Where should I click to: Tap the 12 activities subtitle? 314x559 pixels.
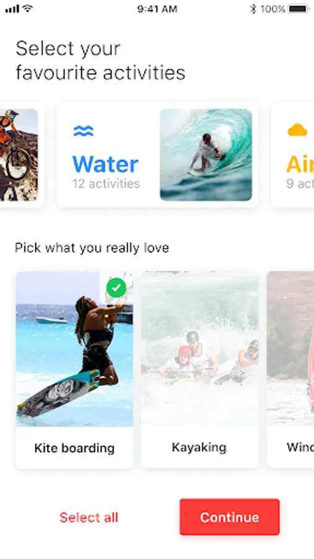(x=106, y=184)
